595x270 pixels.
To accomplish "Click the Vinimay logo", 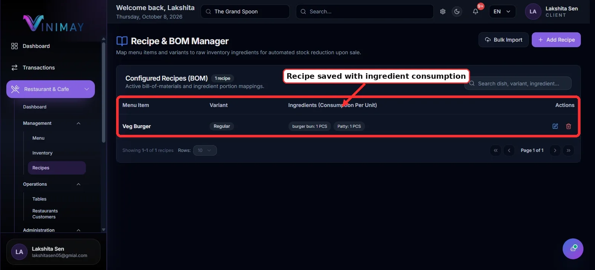I will [x=53, y=23].
